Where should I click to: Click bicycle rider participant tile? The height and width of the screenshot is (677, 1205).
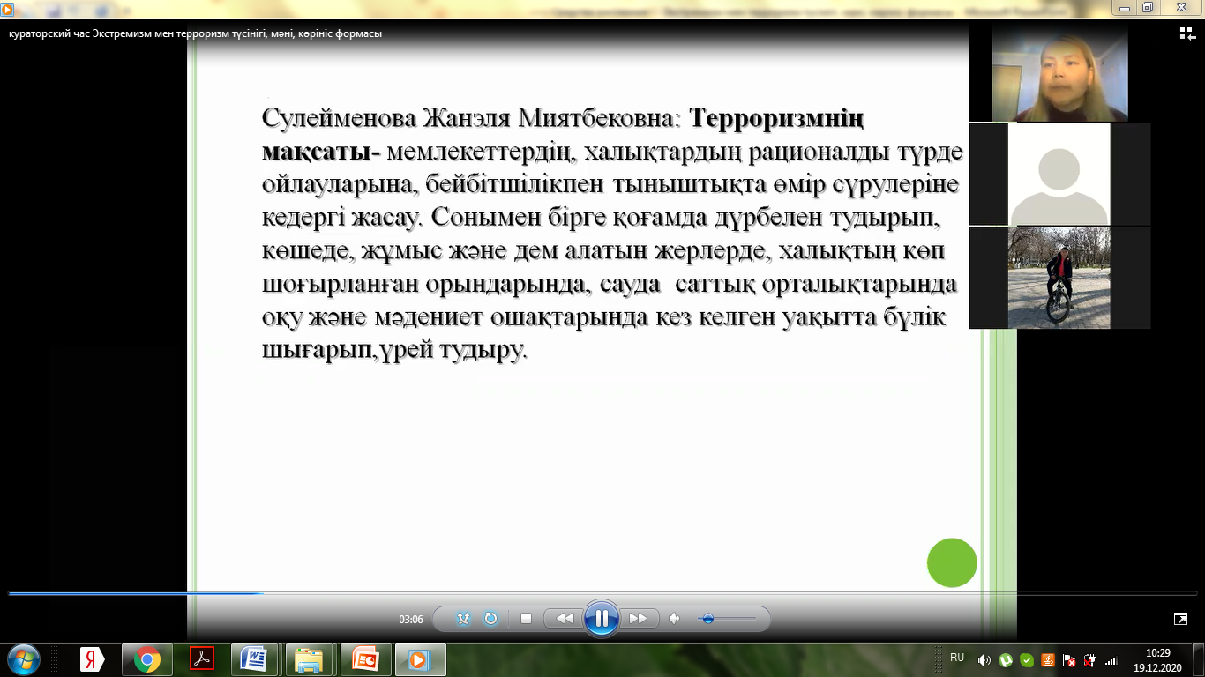(1059, 278)
